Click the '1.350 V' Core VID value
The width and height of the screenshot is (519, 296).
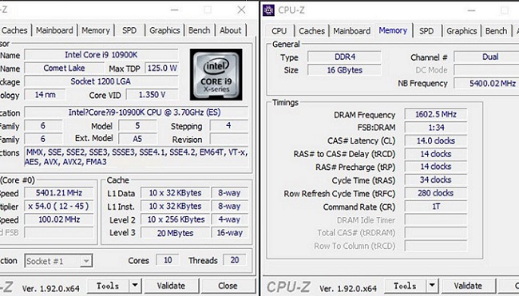pos(152,95)
